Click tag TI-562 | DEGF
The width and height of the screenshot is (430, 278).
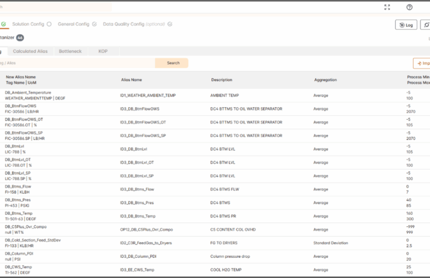(17, 272)
